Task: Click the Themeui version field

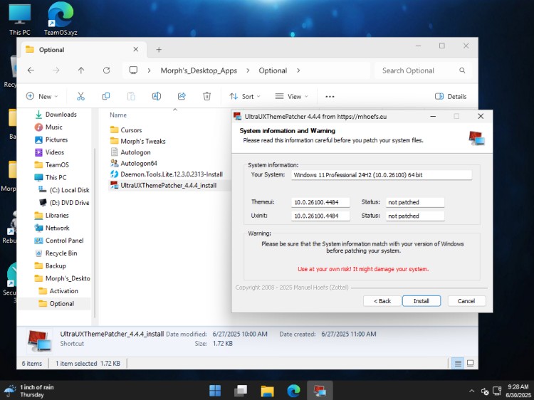Action: coord(320,202)
